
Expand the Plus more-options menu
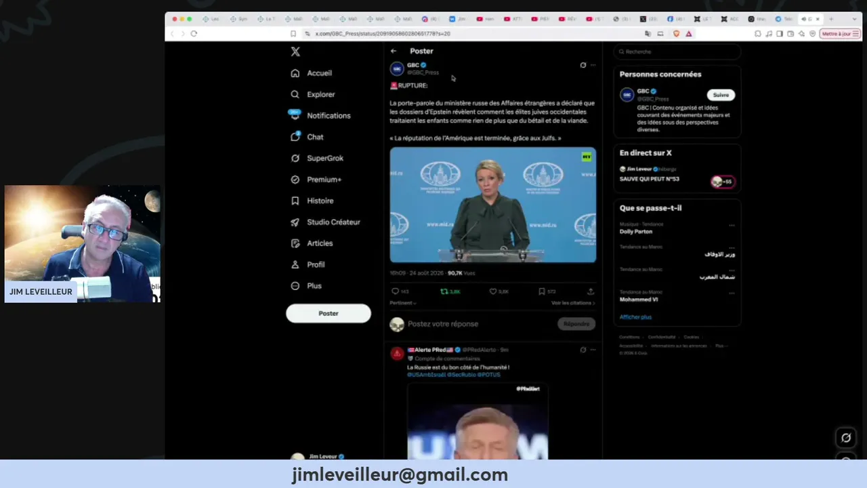click(306, 286)
